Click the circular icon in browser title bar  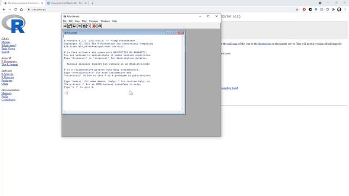[x=320, y=3]
